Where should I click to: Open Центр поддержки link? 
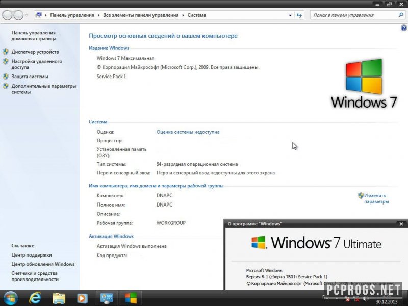(32, 255)
